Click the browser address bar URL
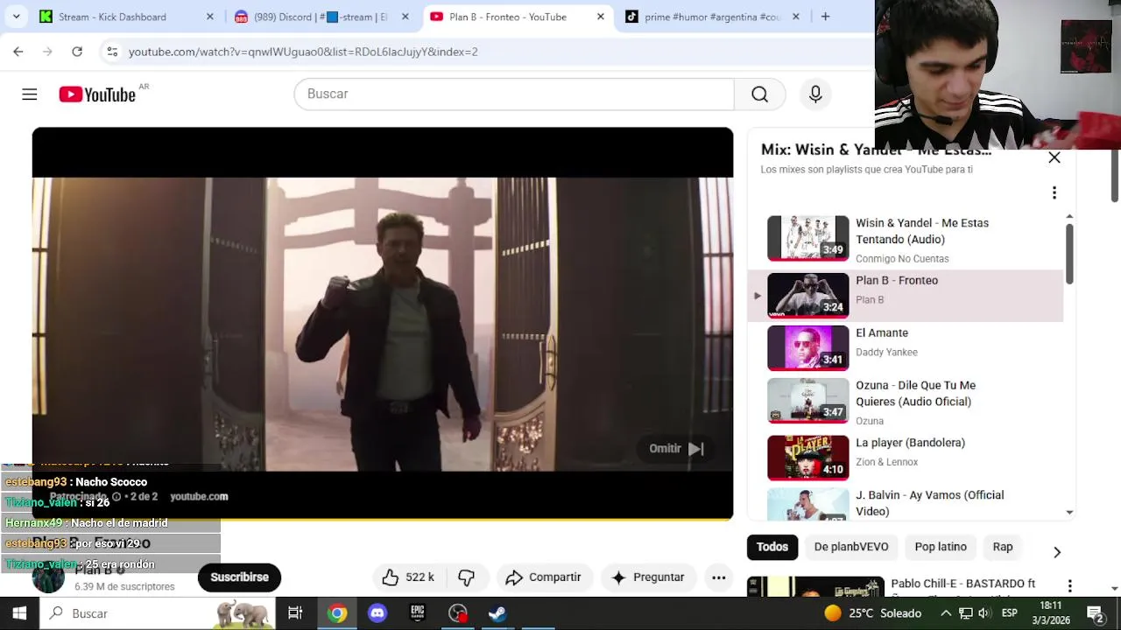The height and width of the screenshot is (630, 1121). click(x=303, y=52)
